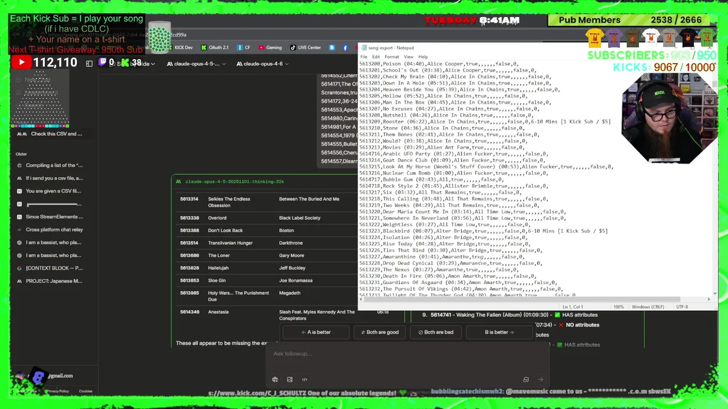The height and width of the screenshot is (409, 728).
Task: Click table ID 5614346 for Anastasia
Action: 189,312
